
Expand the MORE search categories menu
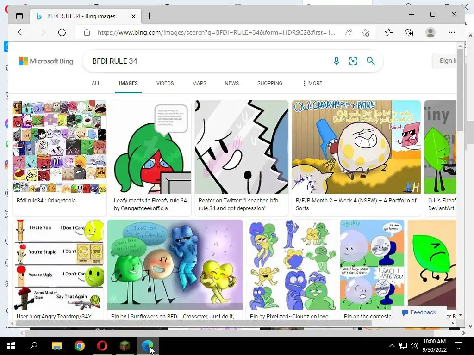(312, 83)
